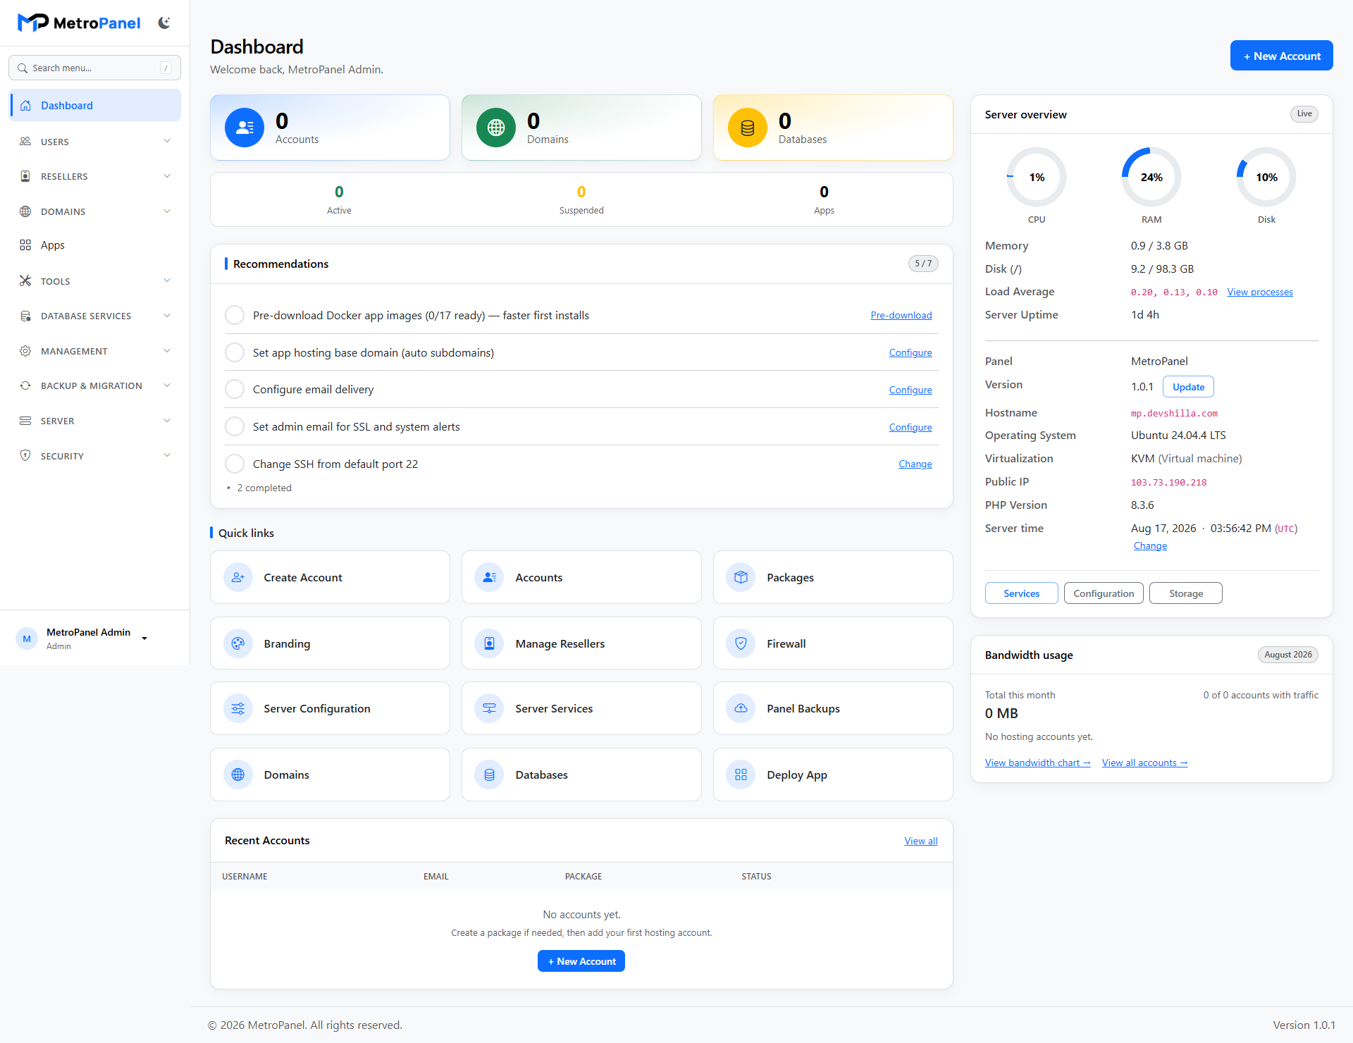Click New Account button under Recent Accounts

coord(581,961)
